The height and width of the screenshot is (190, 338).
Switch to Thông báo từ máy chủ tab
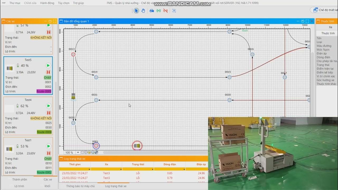80,186
